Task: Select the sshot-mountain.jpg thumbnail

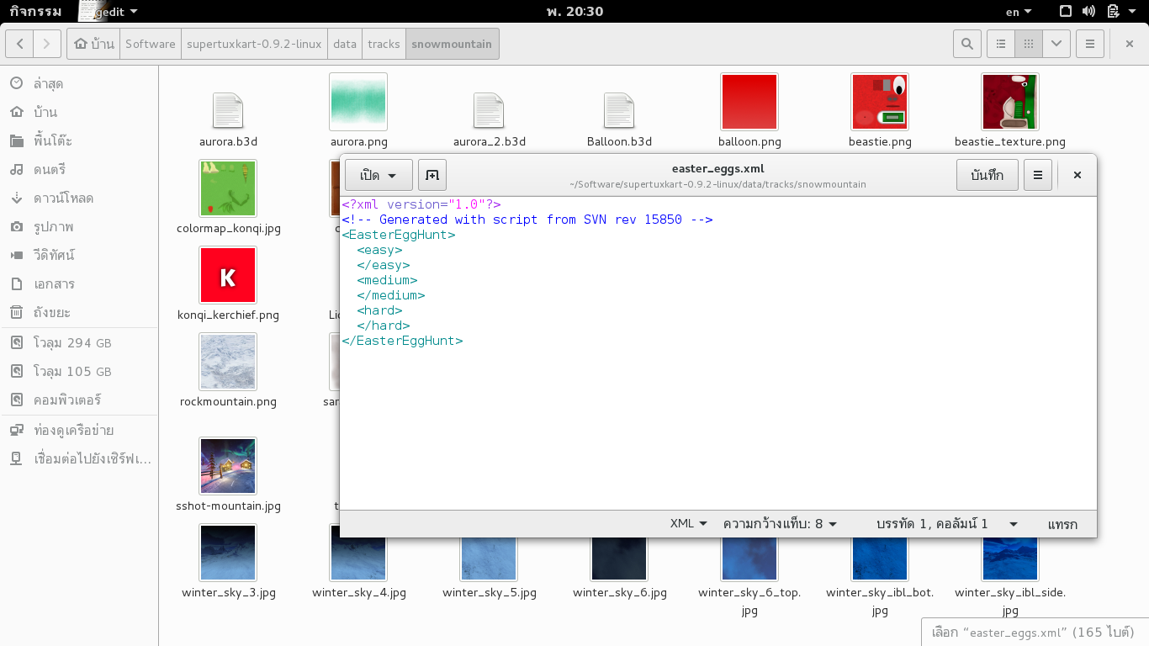Action: pyautogui.click(x=228, y=465)
